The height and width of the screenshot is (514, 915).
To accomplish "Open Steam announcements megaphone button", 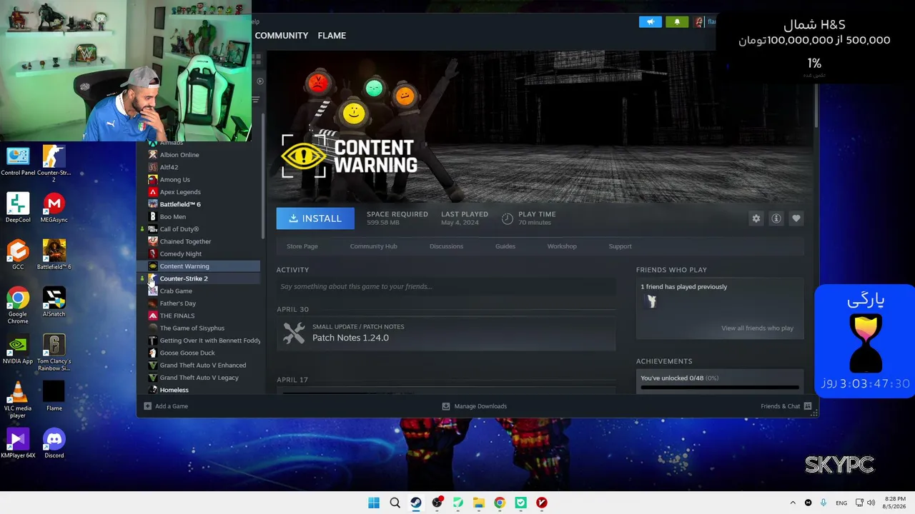I will click(x=651, y=22).
